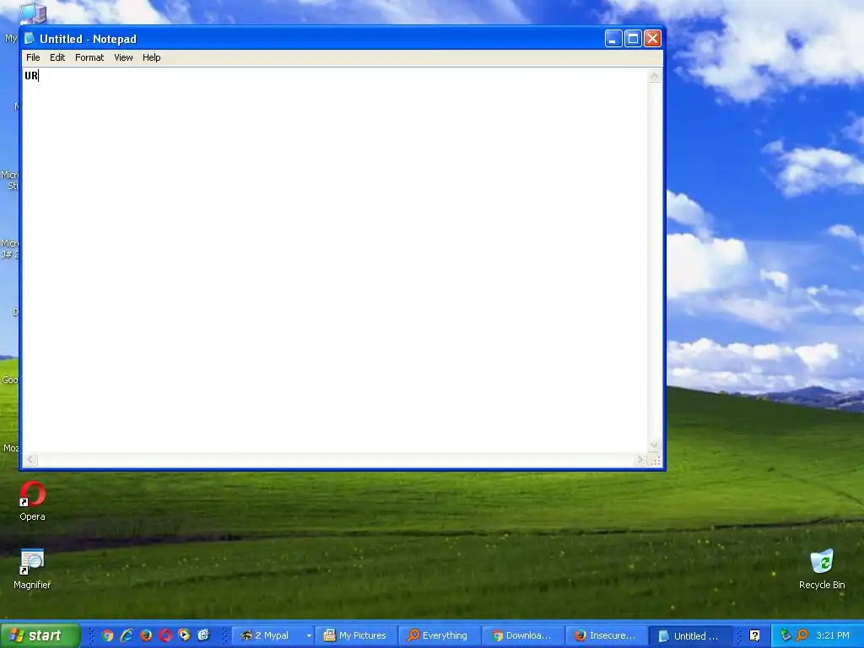Click the Everything search tray icon

point(802,635)
